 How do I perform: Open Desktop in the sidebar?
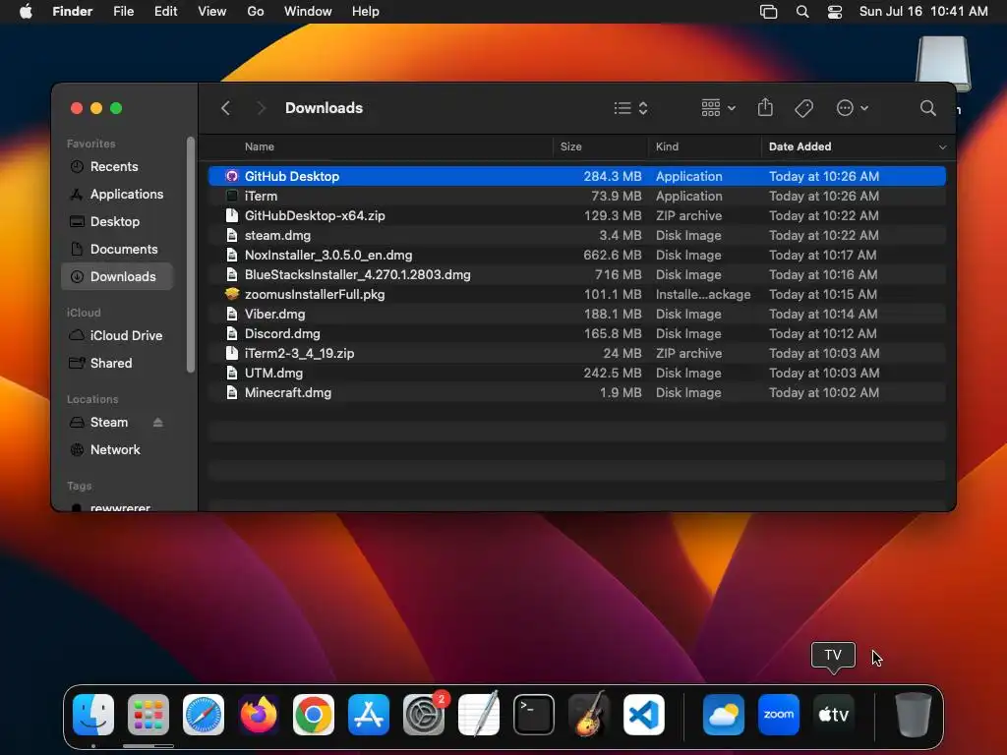coord(118,221)
